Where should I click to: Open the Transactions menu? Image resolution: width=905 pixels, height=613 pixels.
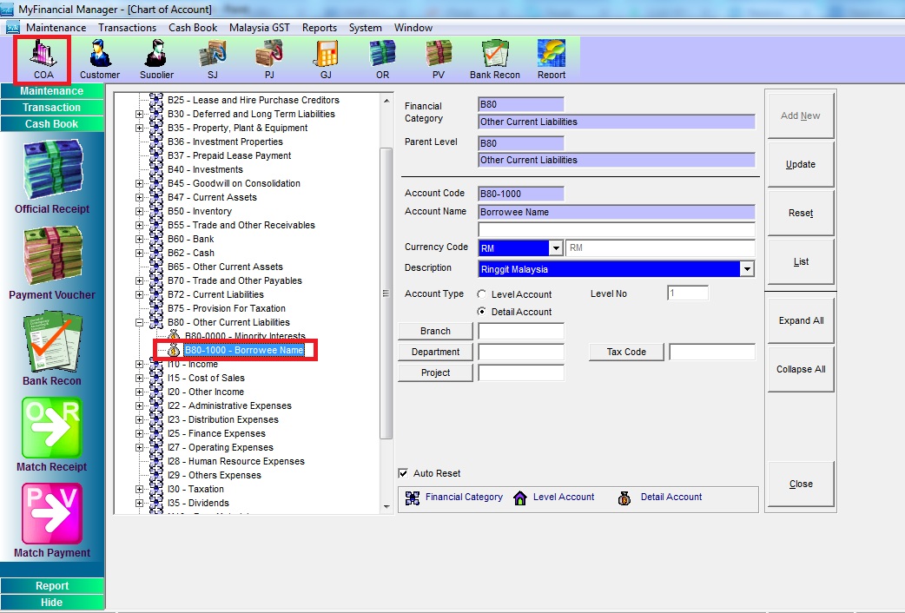click(x=127, y=28)
